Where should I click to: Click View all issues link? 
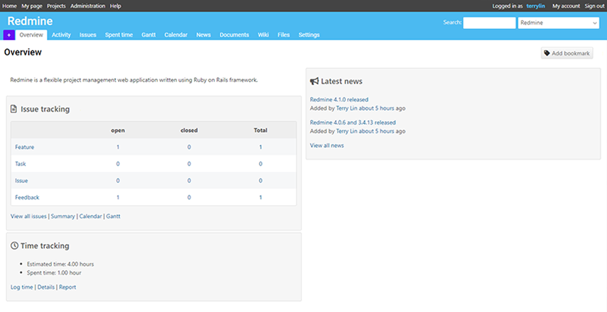click(29, 216)
